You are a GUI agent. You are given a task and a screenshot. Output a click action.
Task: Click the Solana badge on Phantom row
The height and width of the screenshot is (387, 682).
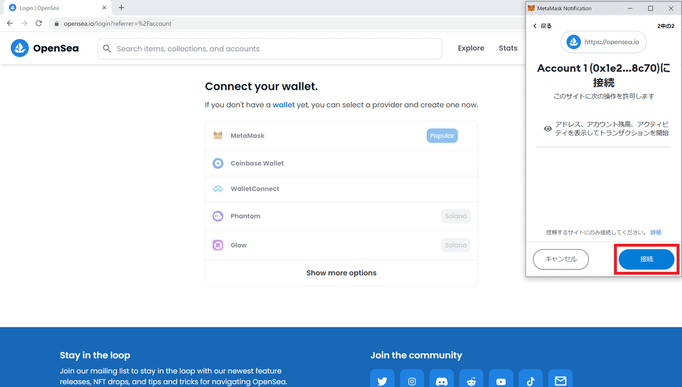[x=456, y=216]
